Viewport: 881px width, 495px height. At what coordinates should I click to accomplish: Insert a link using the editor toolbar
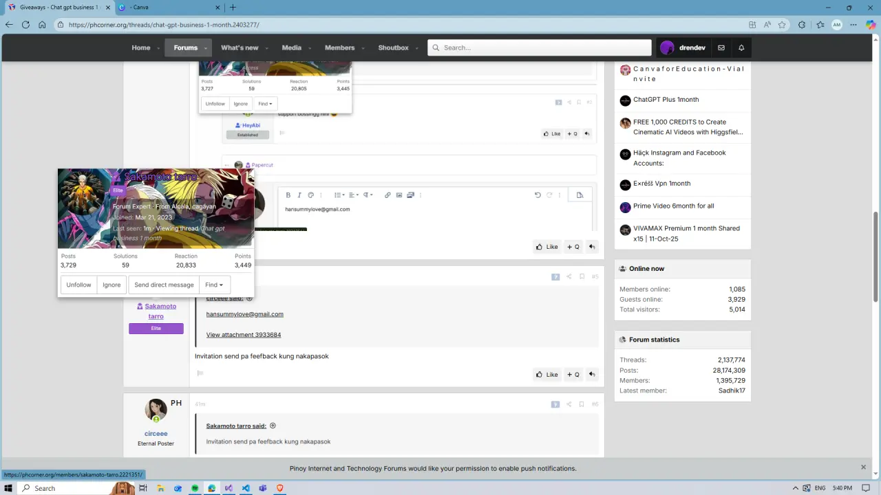click(388, 195)
